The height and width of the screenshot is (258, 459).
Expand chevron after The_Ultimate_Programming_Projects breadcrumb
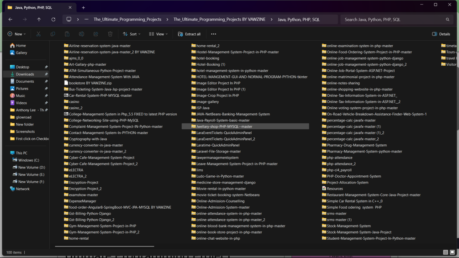(x=168, y=20)
